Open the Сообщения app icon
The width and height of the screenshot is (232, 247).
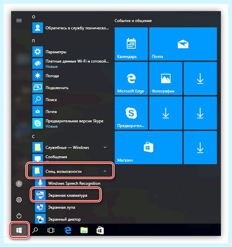37,158
